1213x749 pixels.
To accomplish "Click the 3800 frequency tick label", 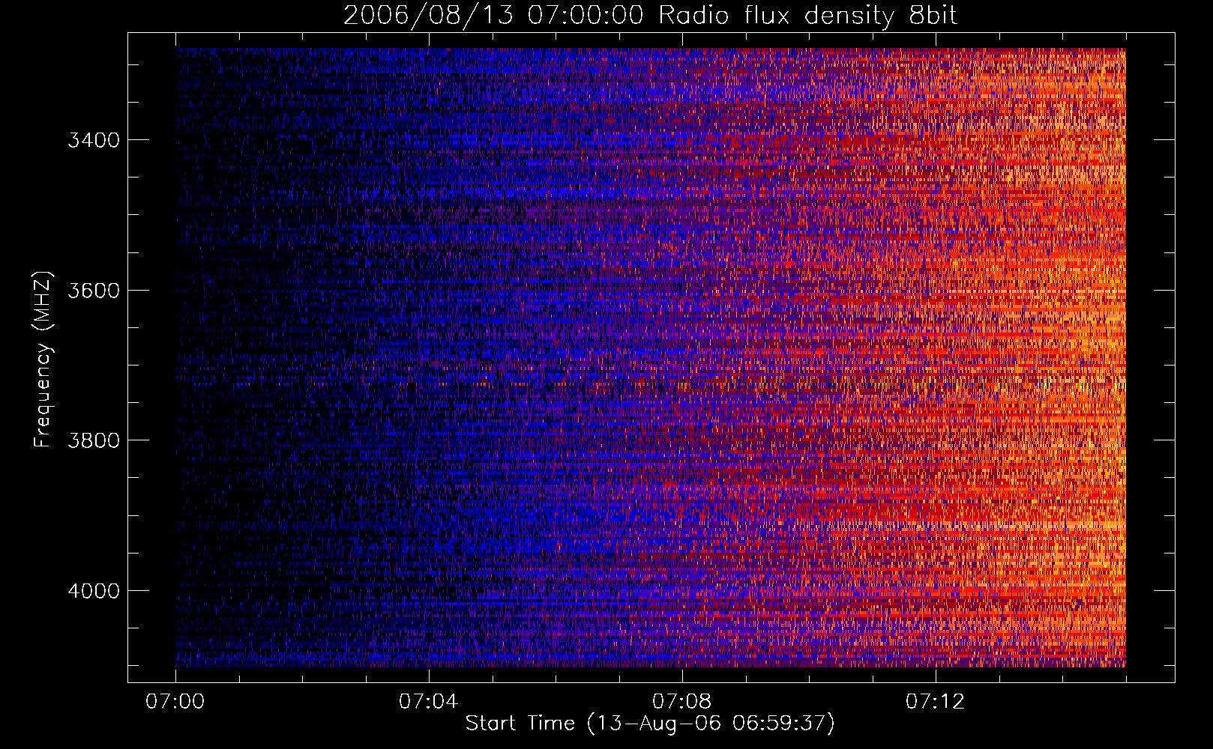I will (94, 440).
